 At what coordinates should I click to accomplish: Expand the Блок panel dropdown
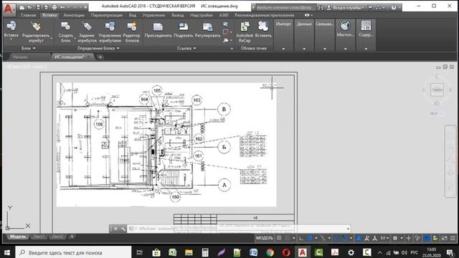29,48
